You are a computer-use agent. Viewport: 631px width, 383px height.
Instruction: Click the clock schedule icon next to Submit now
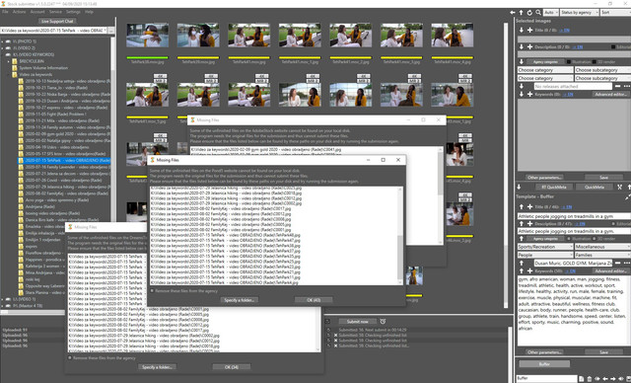click(383, 322)
